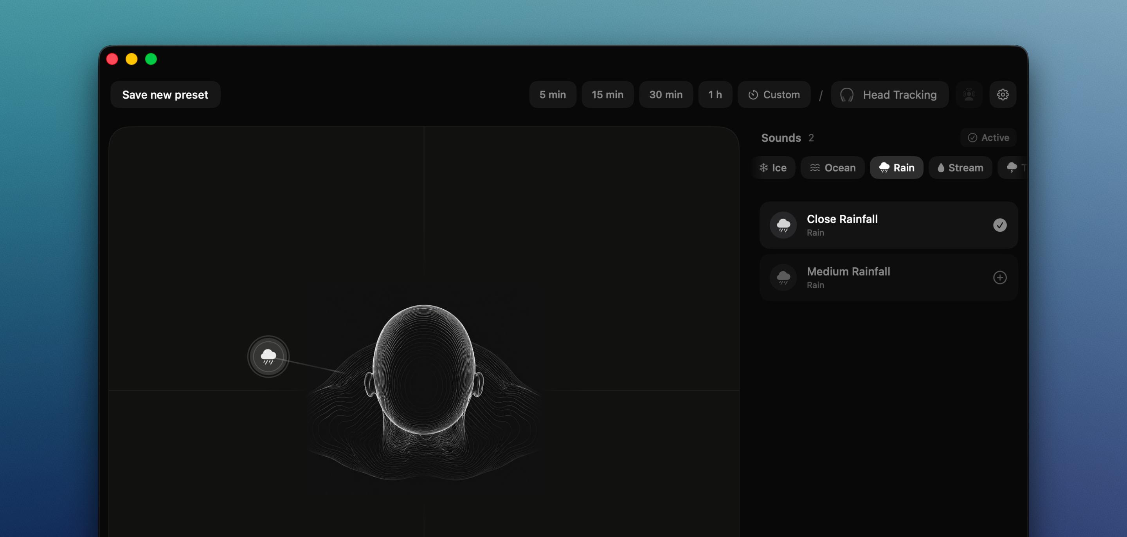
Task: Click Medium Rainfall cloud icon
Action: click(783, 278)
